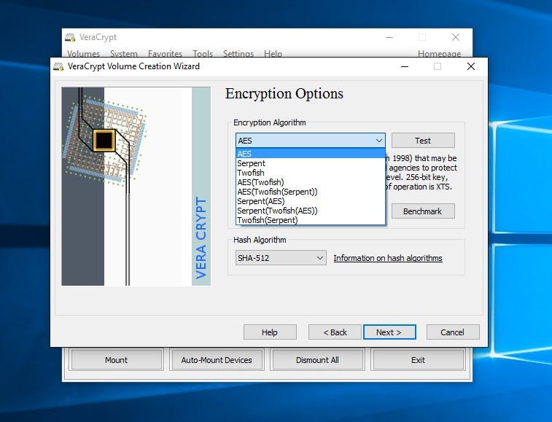Image resolution: width=552 pixels, height=422 pixels.
Task: Open the Tools menu in VeraCrypt window
Action: pos(203,53)
